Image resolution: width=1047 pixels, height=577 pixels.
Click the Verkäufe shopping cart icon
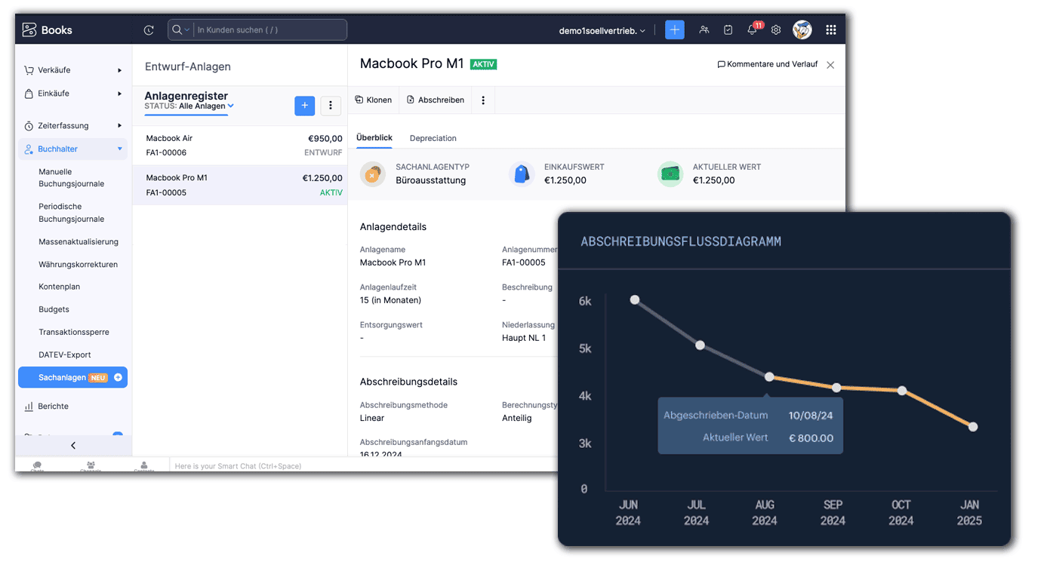pyautogui.click(x=29, y=70)
